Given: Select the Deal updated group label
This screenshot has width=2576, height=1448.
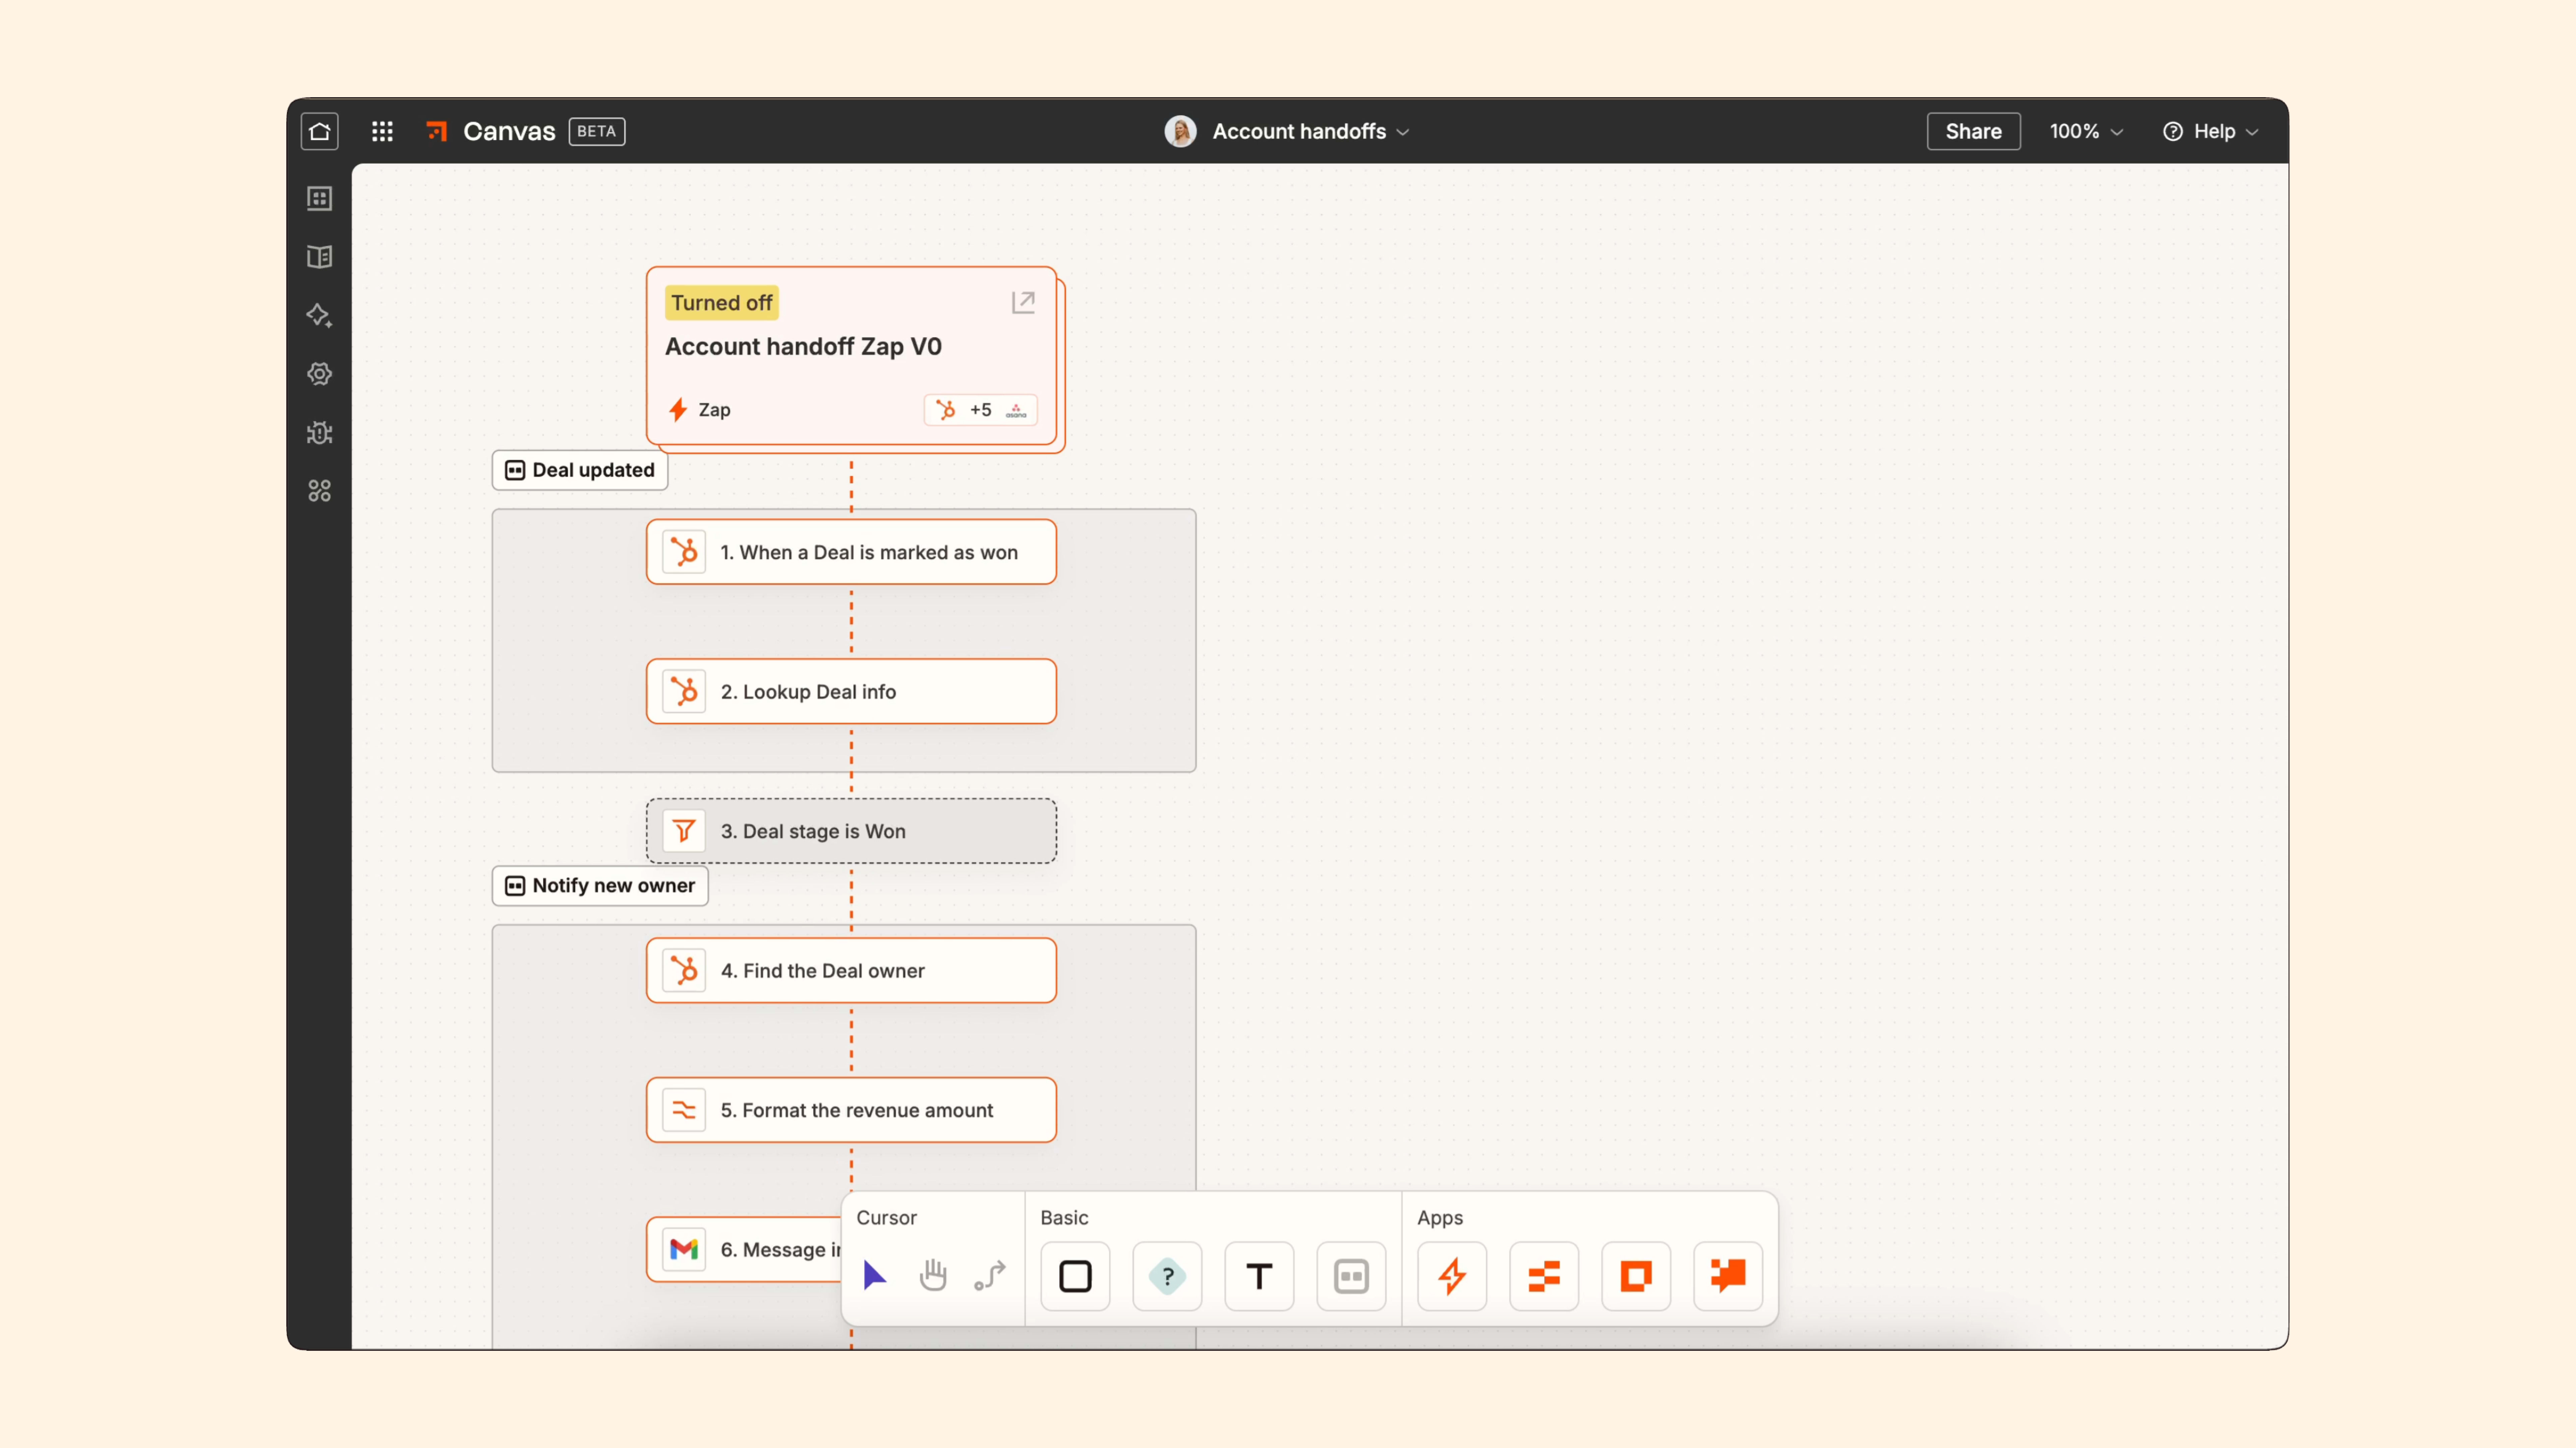Looking at the screenshot, I should [580, 470].
